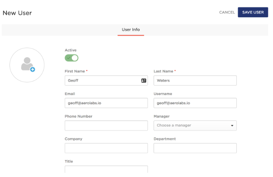Click the add profile photo avatar

tap(27, 65)
